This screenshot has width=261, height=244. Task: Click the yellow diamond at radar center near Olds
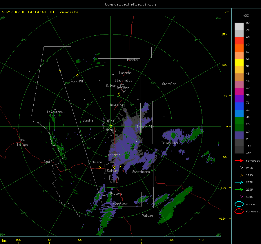click(x=111, y=126)
